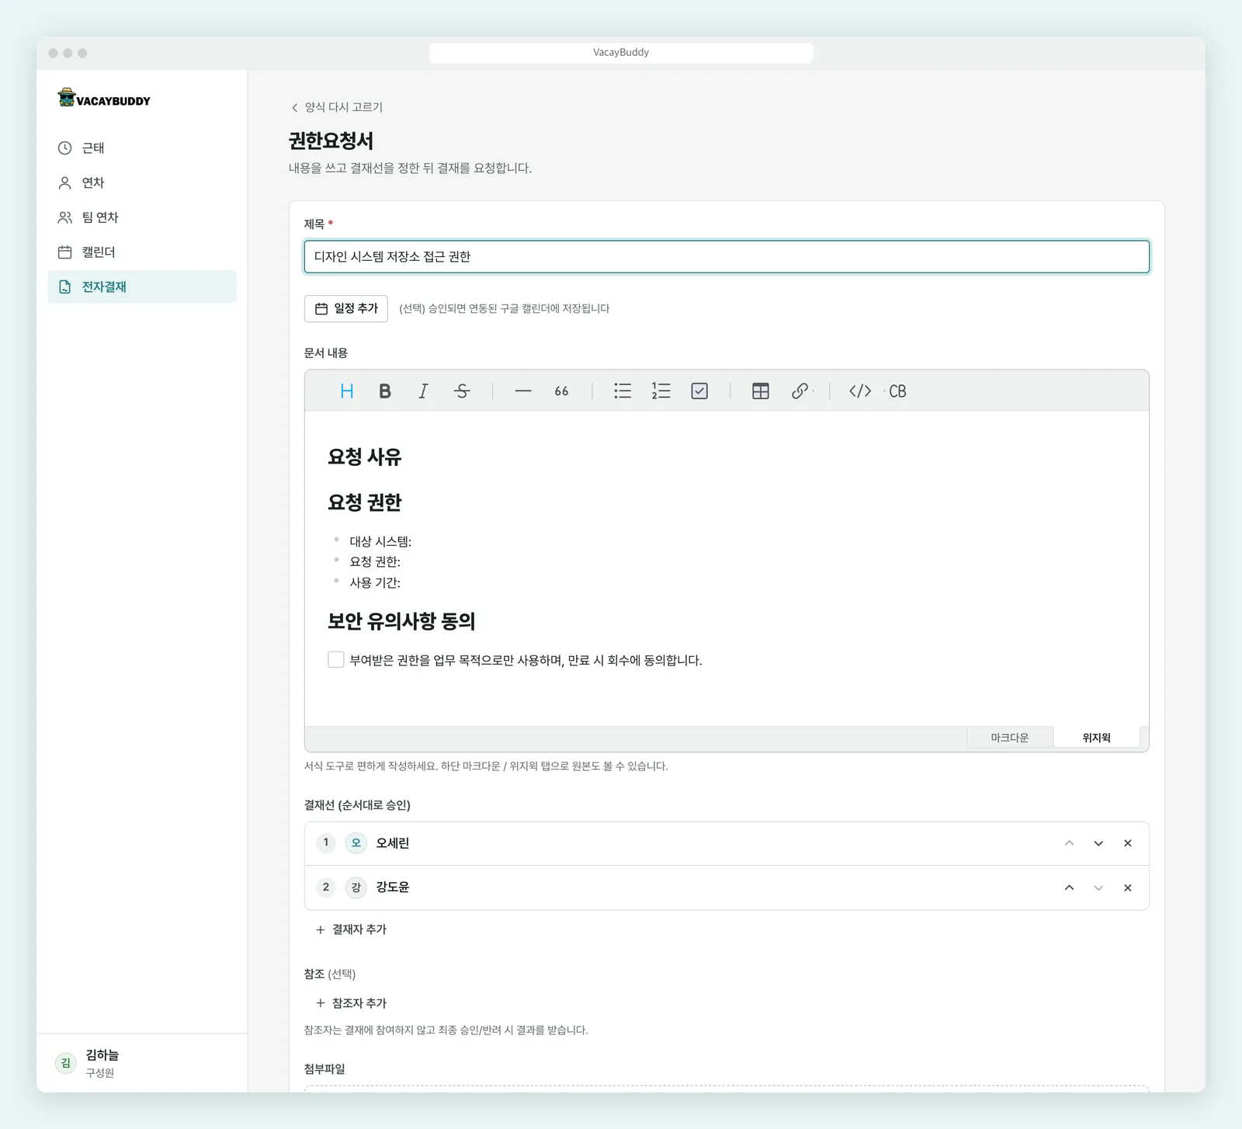Viewport: 1242px width, 1129px height.
Task: Click 결재자 추가 to add approver
Action: click(x=352, y=929)
